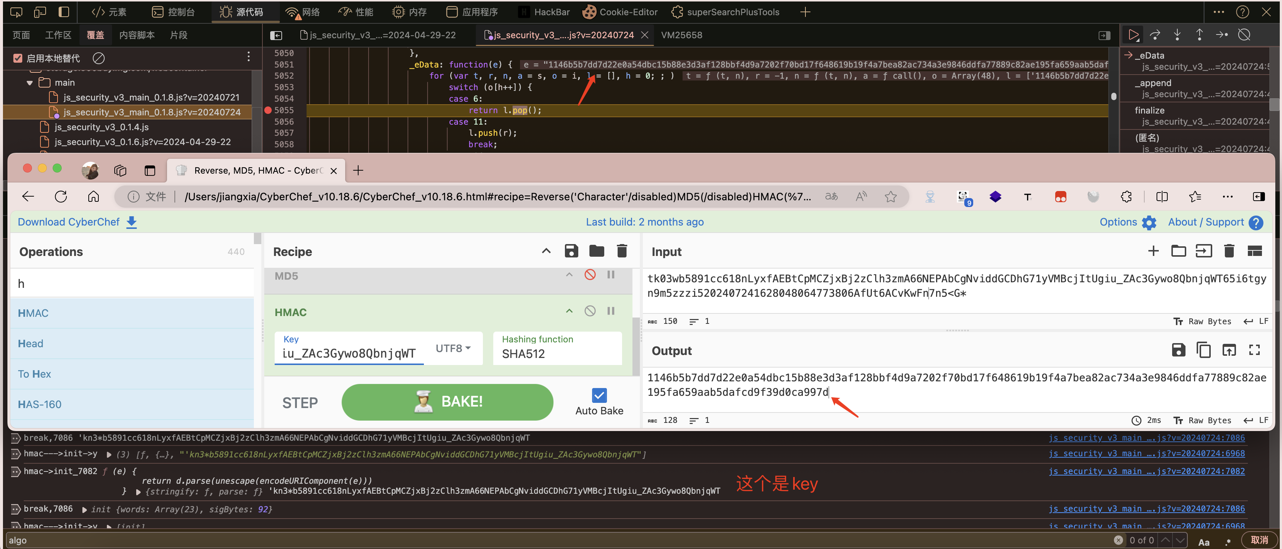This screenshot has height=549, width=1282.
Task: Copy the raw output to clipboard
Action: [x=1203, y=350]
